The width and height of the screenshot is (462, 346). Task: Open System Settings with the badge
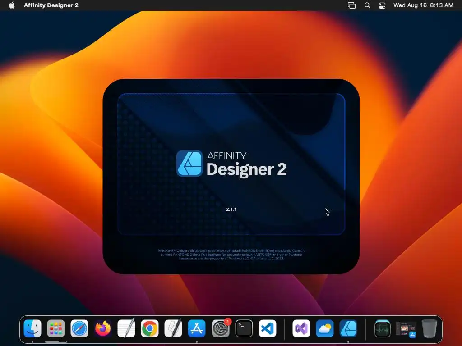(220, 328)
